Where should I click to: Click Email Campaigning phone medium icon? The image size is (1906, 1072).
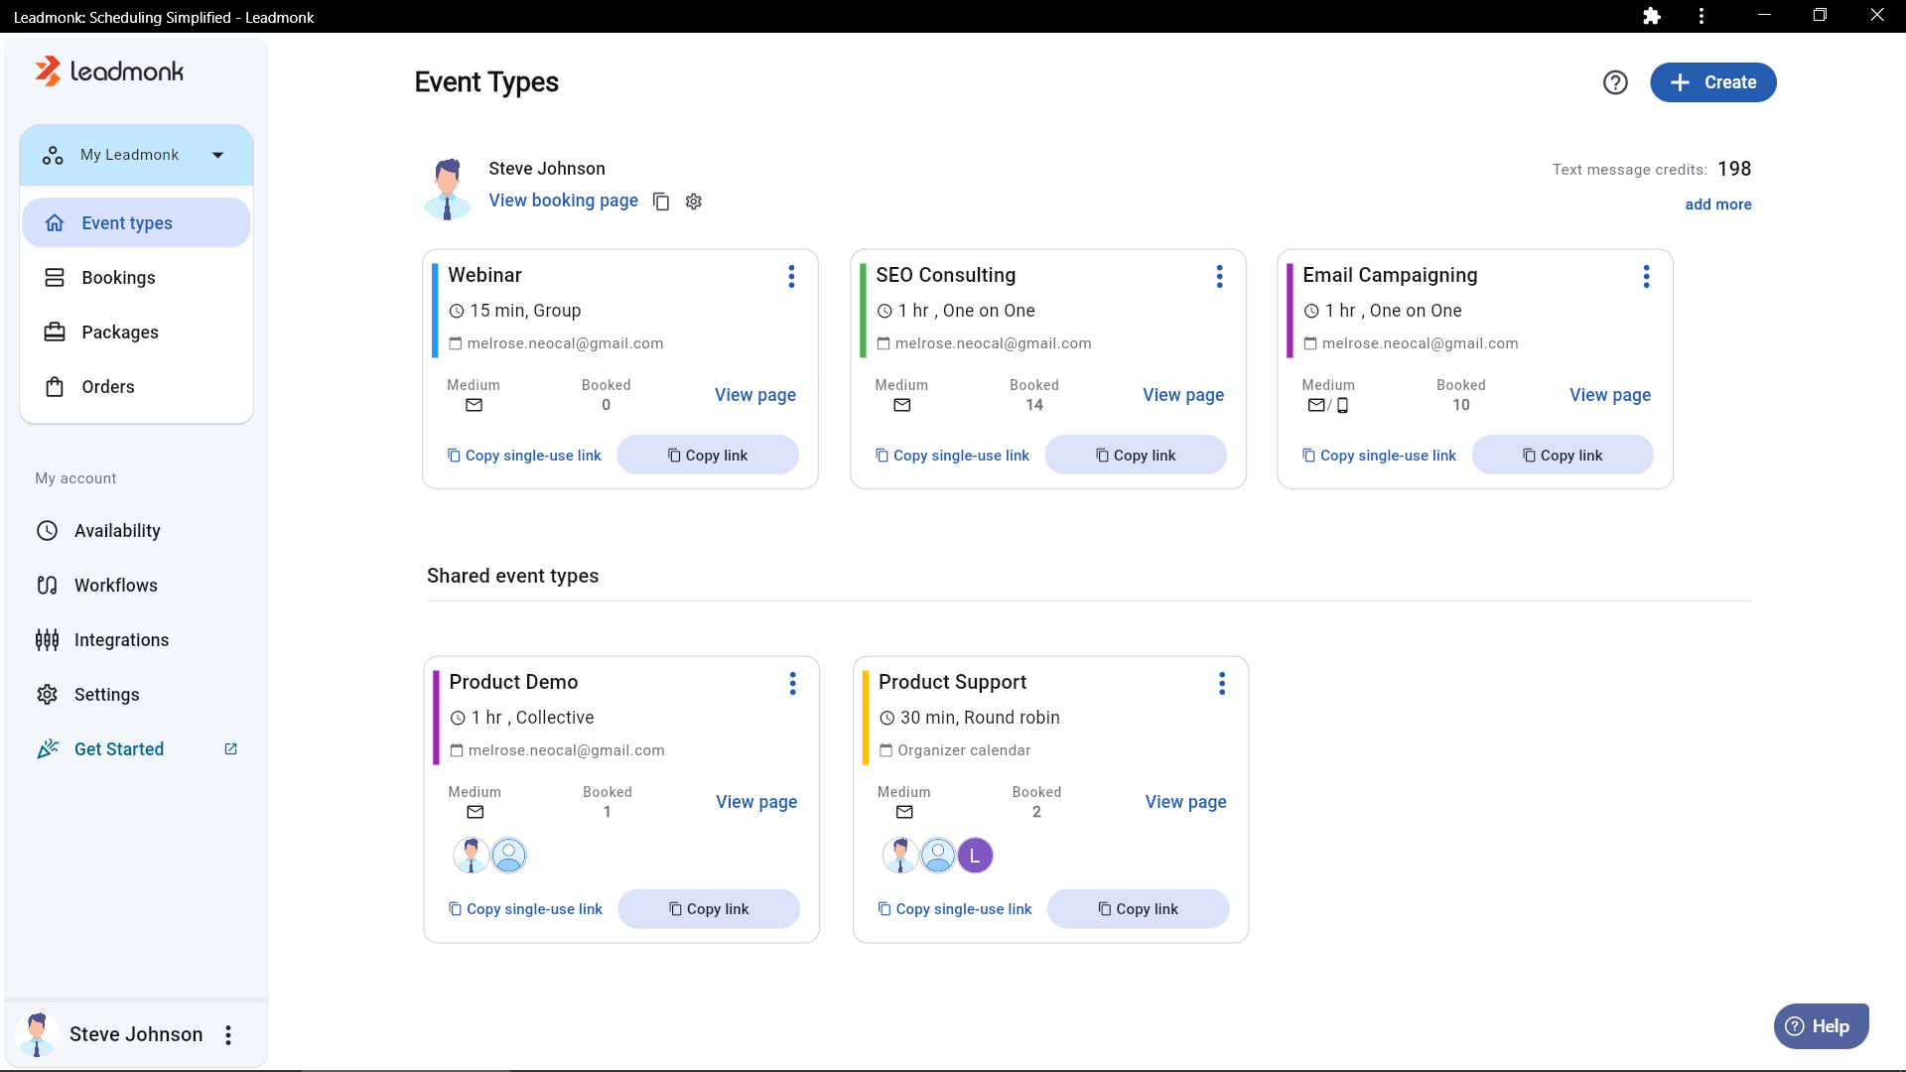point(1342,405)
